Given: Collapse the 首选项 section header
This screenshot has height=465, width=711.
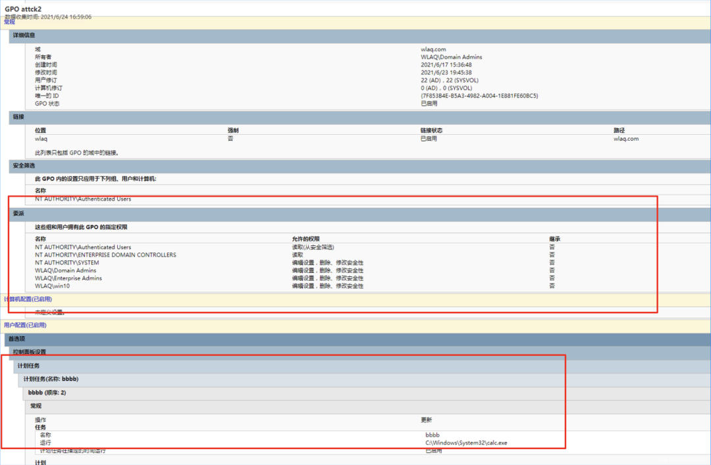Looking at the screenshot, I should click(357, 339).
